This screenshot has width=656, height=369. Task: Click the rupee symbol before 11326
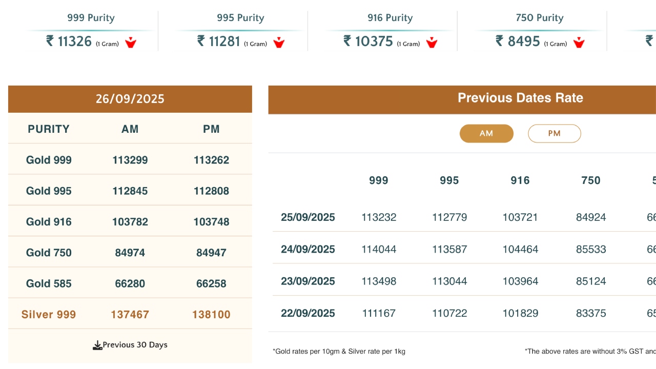[x=50, y=41]
